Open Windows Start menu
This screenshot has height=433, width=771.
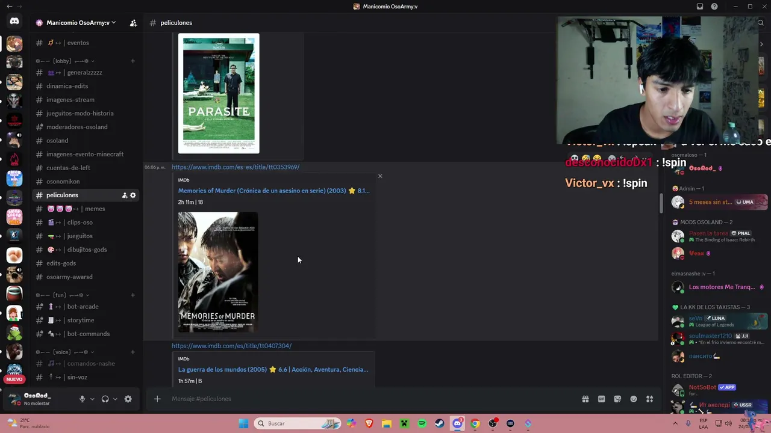click(243, 423)
